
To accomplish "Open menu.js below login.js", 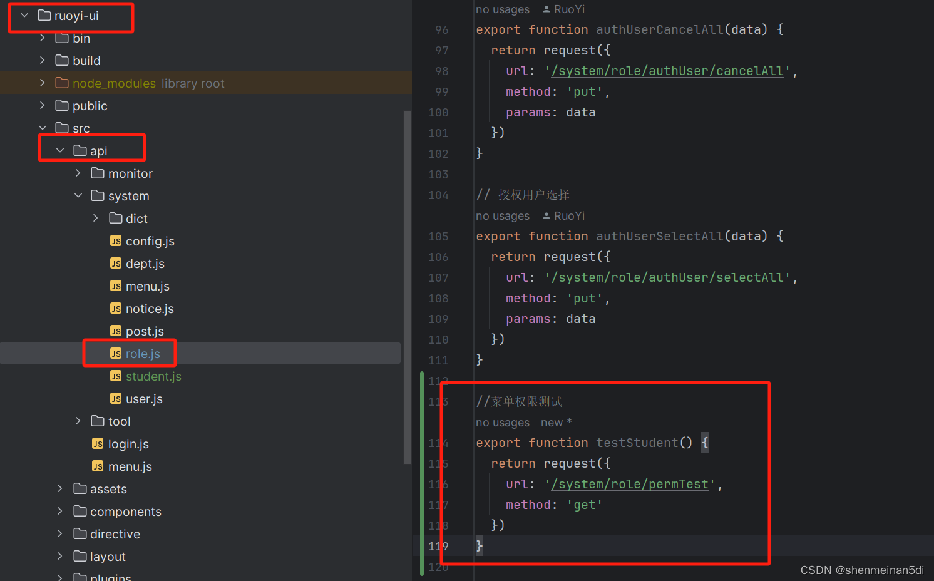I will click(x=130, y=466).
